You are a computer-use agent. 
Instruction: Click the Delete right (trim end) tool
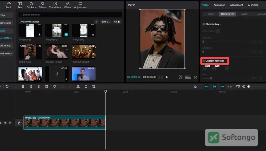coord(39,86)
